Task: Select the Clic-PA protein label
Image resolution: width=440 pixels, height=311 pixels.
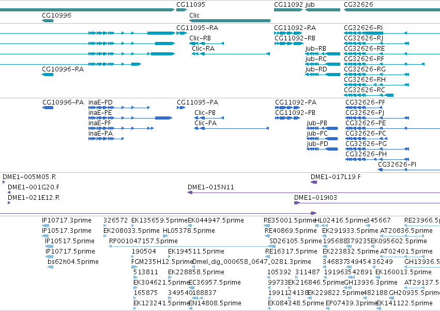Action: click(x=205, y=123)
